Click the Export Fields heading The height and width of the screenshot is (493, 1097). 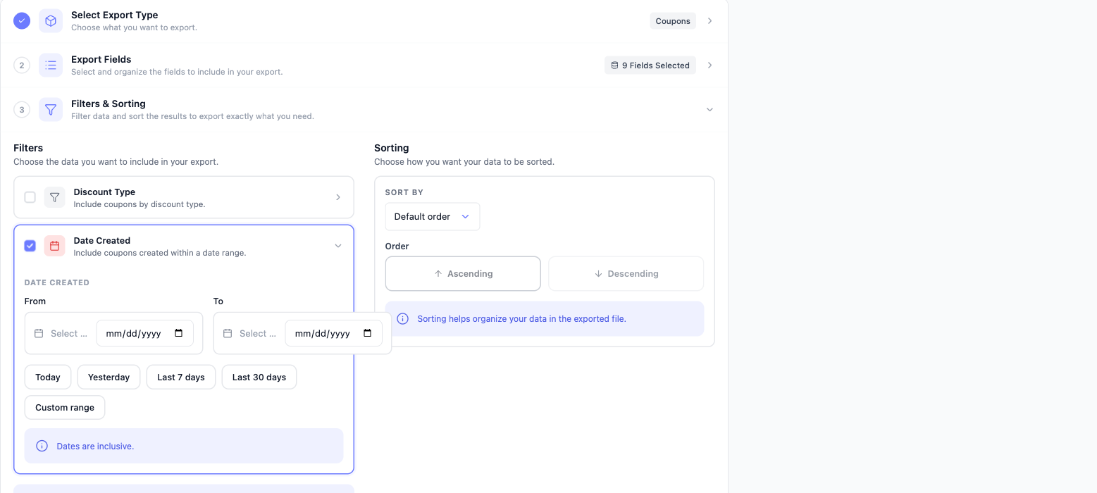tap(101, 59)
